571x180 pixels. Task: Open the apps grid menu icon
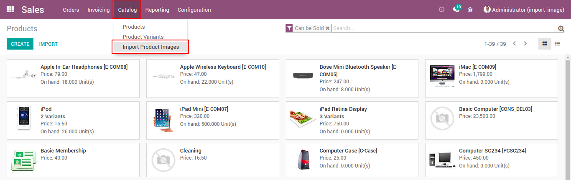coord(10,9)
